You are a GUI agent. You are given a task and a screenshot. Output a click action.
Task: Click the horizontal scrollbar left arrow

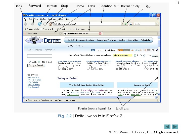[24, 97]
